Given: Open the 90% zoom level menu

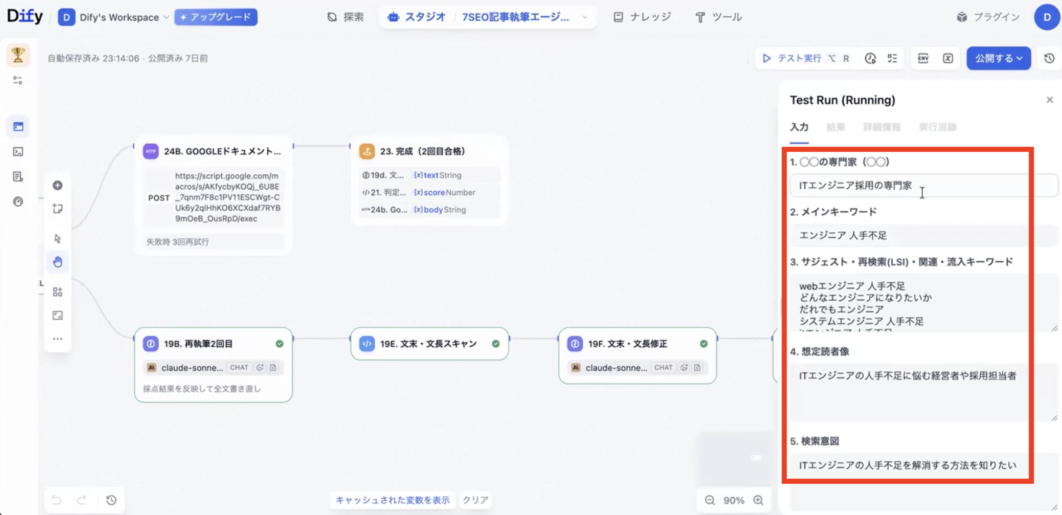Looking at the screenshot, I should pyautogui.click(x=734, y=500).
